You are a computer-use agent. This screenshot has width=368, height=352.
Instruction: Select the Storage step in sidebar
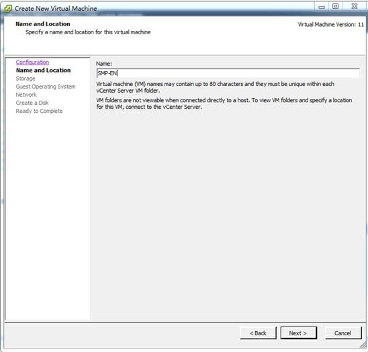pos(26,79)
